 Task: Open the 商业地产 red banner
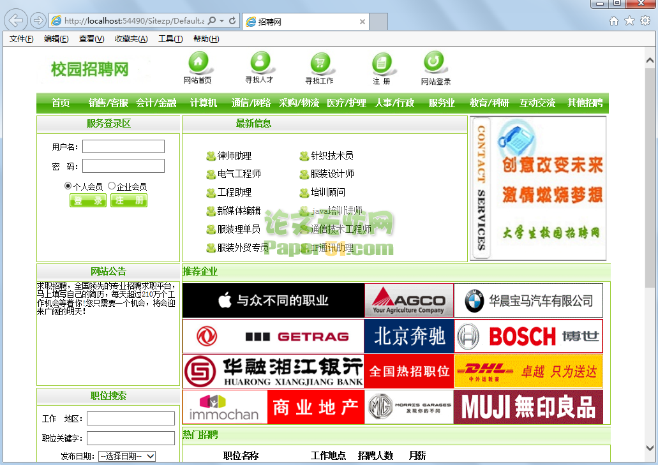pyautogui.click(x=315, y=407)
